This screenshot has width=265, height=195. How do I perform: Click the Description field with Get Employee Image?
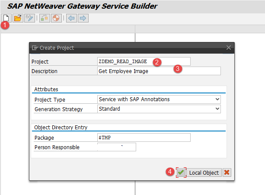tap(159, 71)
